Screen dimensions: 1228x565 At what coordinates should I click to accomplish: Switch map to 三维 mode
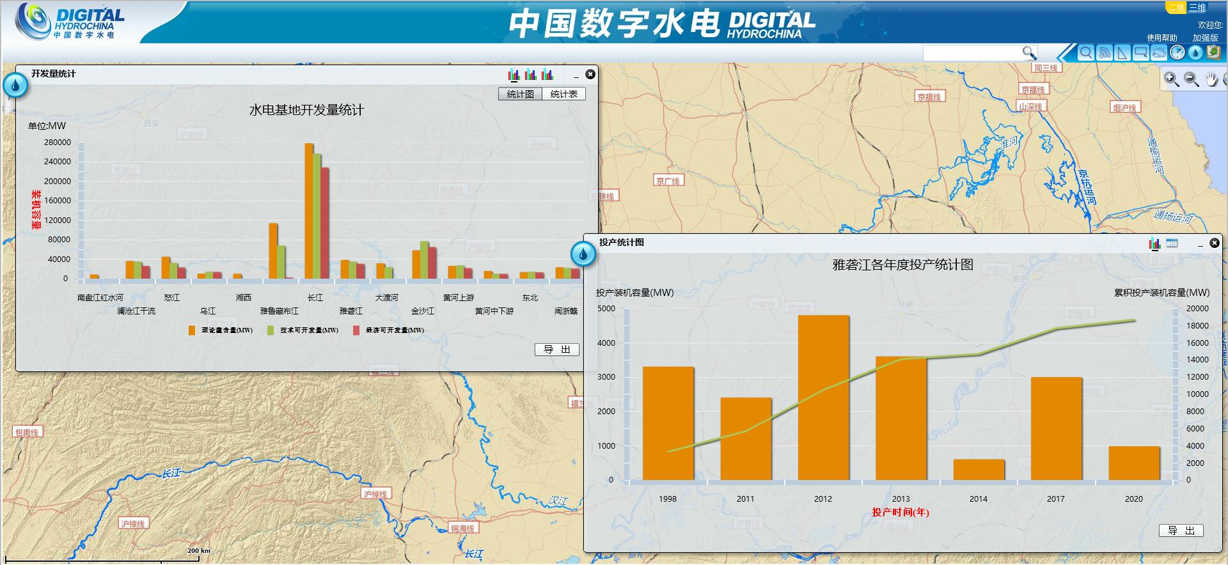point(1197,8)
